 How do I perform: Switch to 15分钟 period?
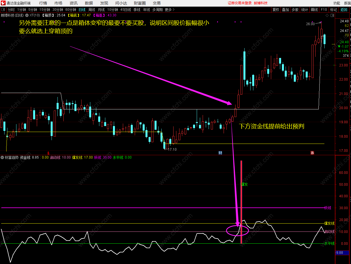(45, 10)
